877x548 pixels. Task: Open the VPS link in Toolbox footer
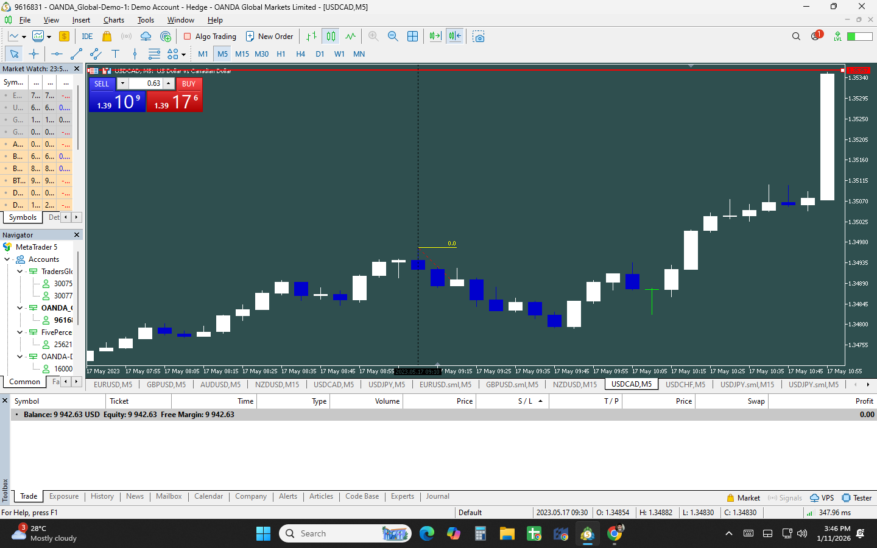click(822, 498)
